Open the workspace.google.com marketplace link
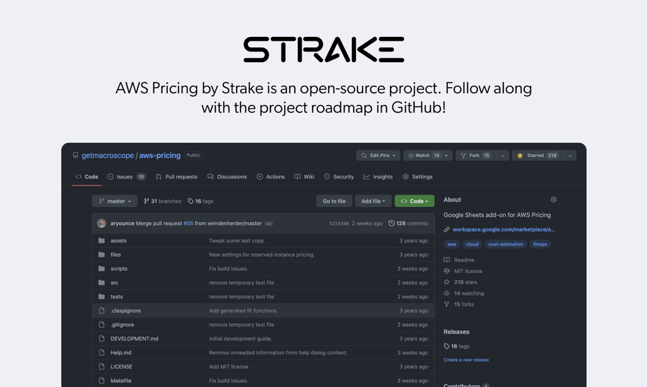The image size is (647, 387). [x=504, y=230]
